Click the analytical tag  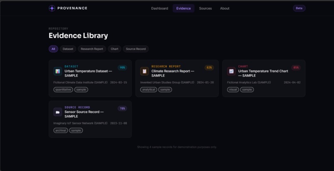[149, 90]
